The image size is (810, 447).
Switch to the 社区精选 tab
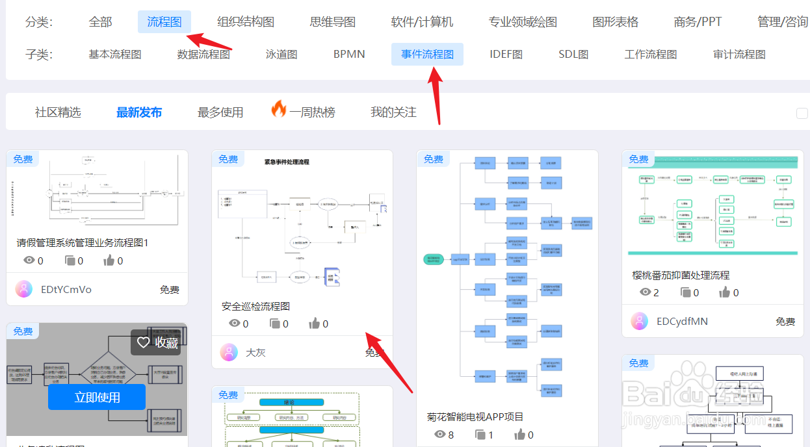pyautogui.click(x=59, y=111)
